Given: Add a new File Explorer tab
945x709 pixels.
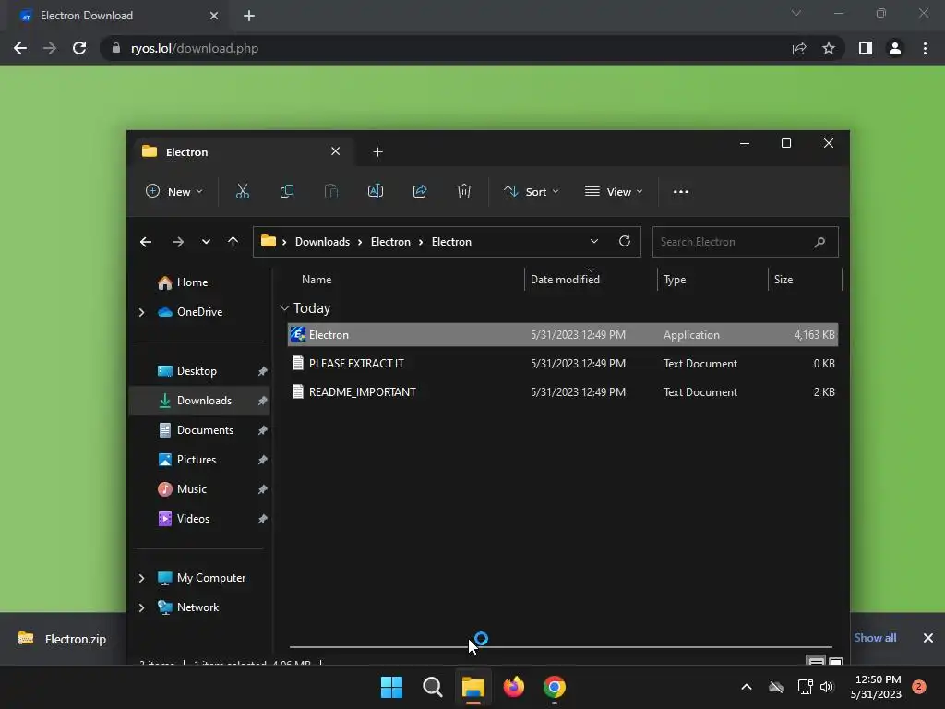Looking at the screenshot, I should pyautogui.click(x=377, y=152).
